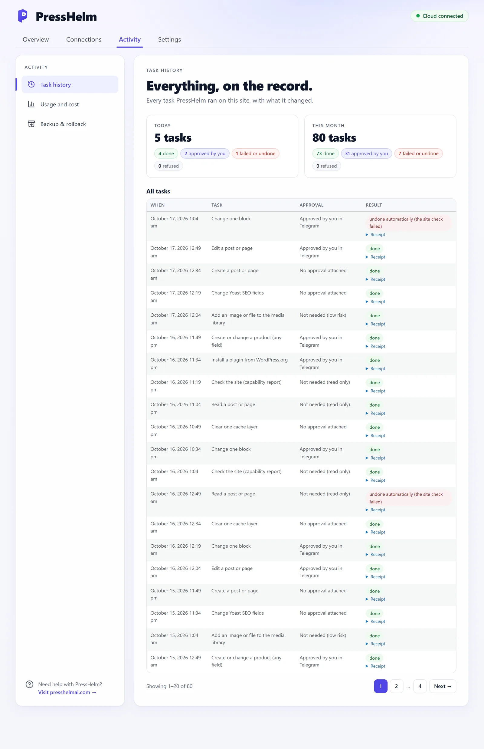Click the TASK column header

point(217,205)
